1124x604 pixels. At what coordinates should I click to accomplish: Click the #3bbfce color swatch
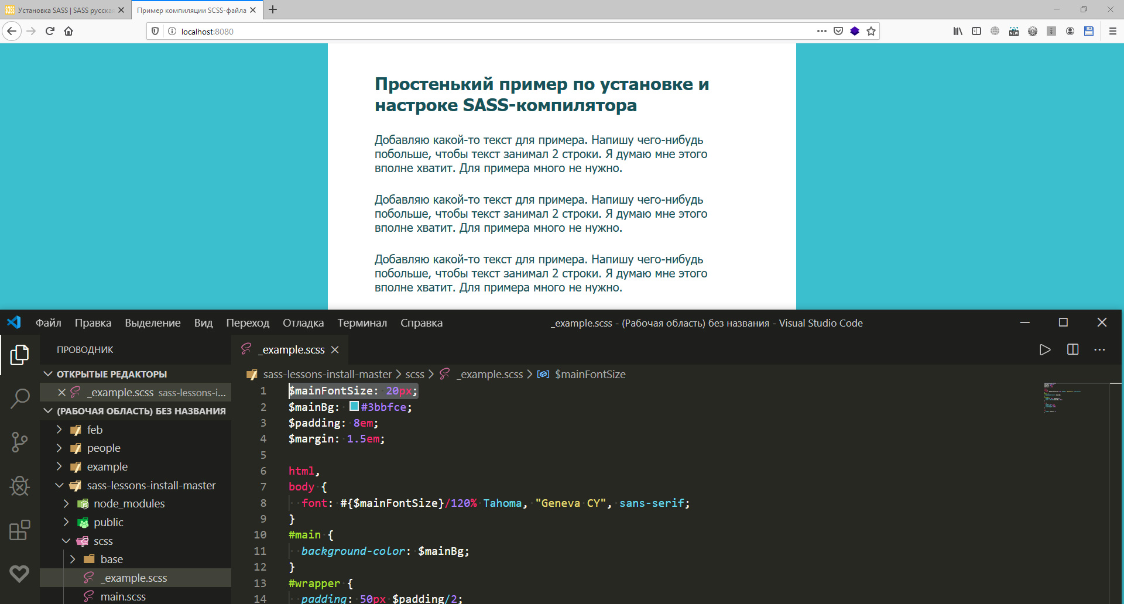pyautogui.click(x=354, y=406)
